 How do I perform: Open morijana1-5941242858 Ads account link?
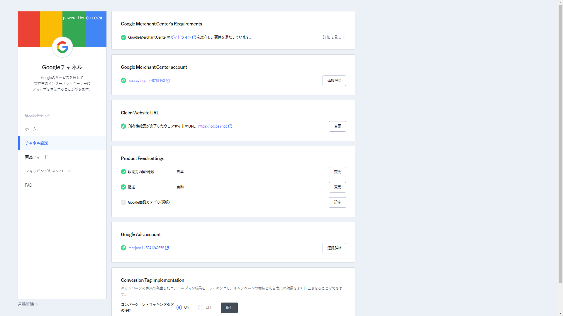[x=146, y=248]
